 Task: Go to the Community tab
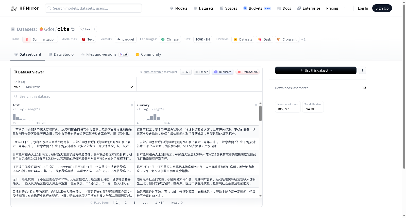[x=148, y=54]
